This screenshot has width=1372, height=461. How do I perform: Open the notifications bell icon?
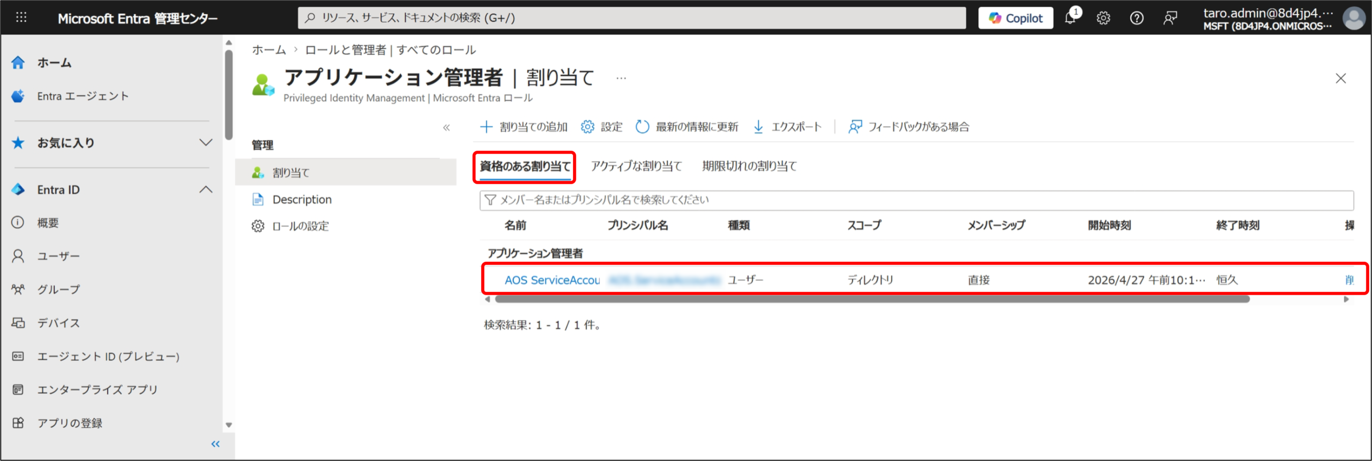tap(1070, 18)
